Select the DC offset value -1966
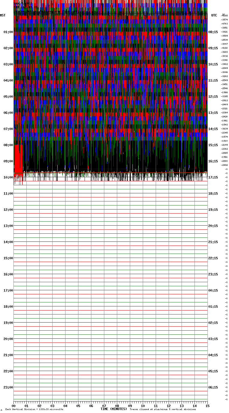229x413 pixels. [x=224, y=92]
